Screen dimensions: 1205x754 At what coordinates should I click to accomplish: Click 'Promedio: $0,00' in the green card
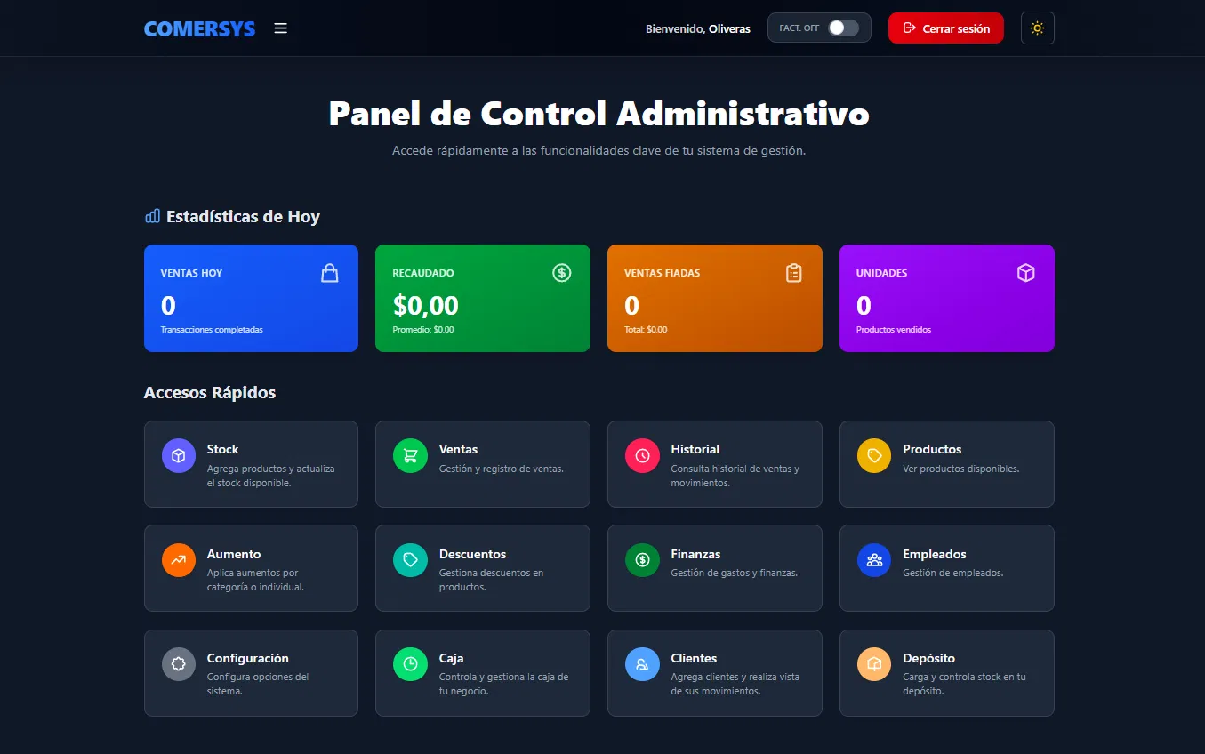click(x=423, y=330)
